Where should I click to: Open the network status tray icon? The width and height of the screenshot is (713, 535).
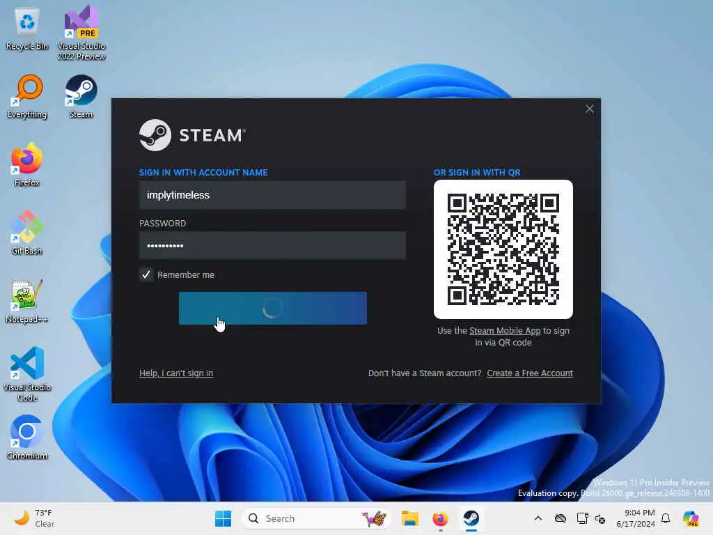coord(583,518)
